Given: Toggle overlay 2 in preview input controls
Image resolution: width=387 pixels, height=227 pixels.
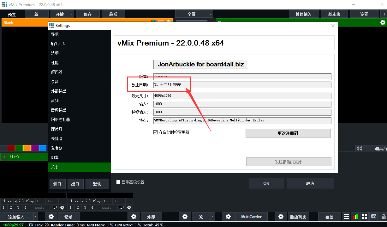Looking at the screenshot, I should (x=11, y=208).
